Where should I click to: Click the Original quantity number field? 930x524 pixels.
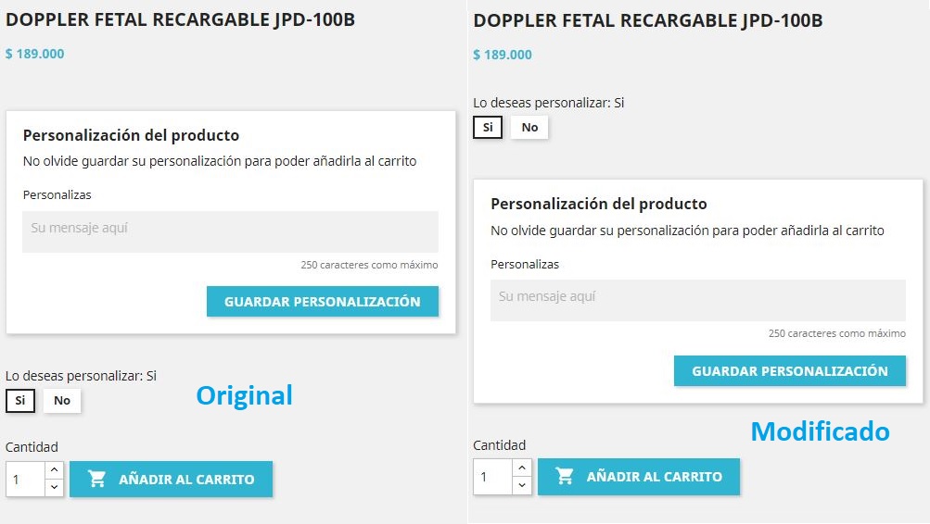(26, 479)
